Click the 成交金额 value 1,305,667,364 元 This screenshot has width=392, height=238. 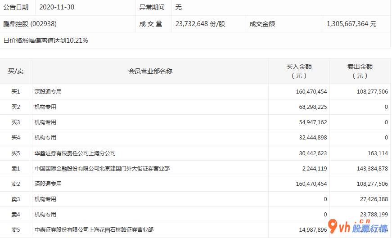click(351, 24)
